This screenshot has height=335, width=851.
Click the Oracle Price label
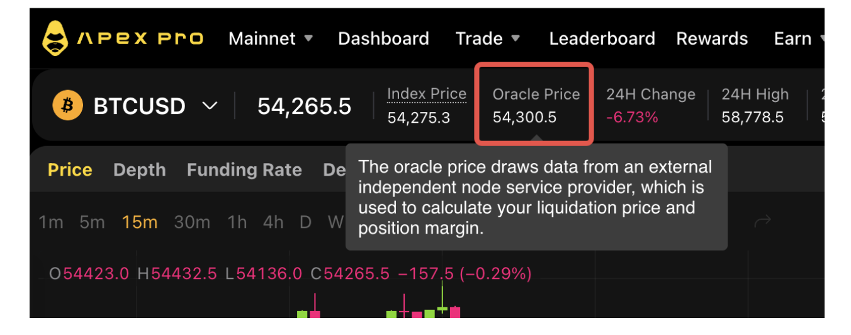536,94
